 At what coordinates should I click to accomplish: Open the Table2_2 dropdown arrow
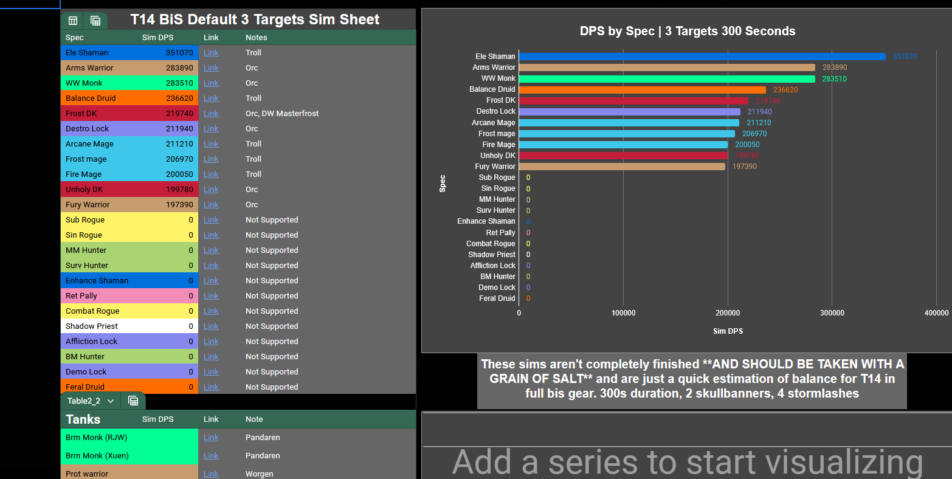click(111, 401)
